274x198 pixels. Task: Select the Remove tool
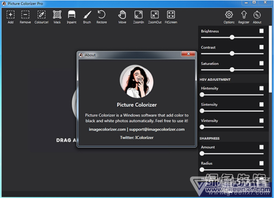coord(25,17)
